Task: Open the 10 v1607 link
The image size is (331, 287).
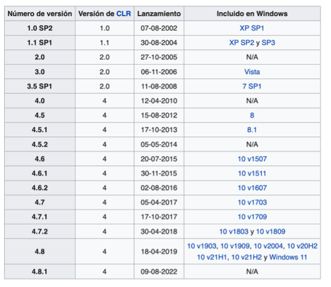Action: point(252,187)
